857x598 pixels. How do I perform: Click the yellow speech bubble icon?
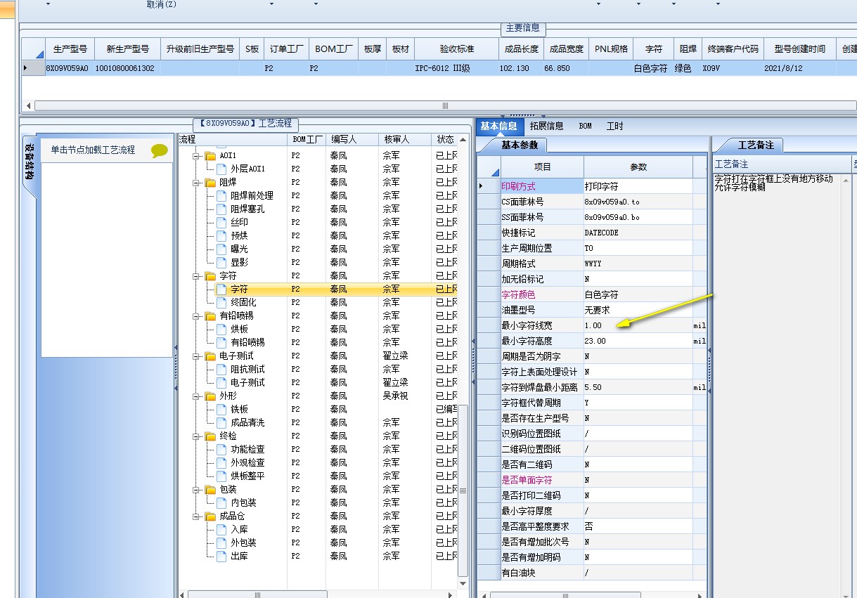(x=160, y=150)
